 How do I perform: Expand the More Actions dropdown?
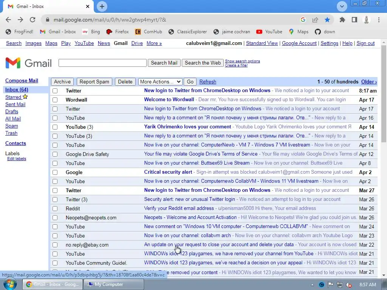click(160, 82)
